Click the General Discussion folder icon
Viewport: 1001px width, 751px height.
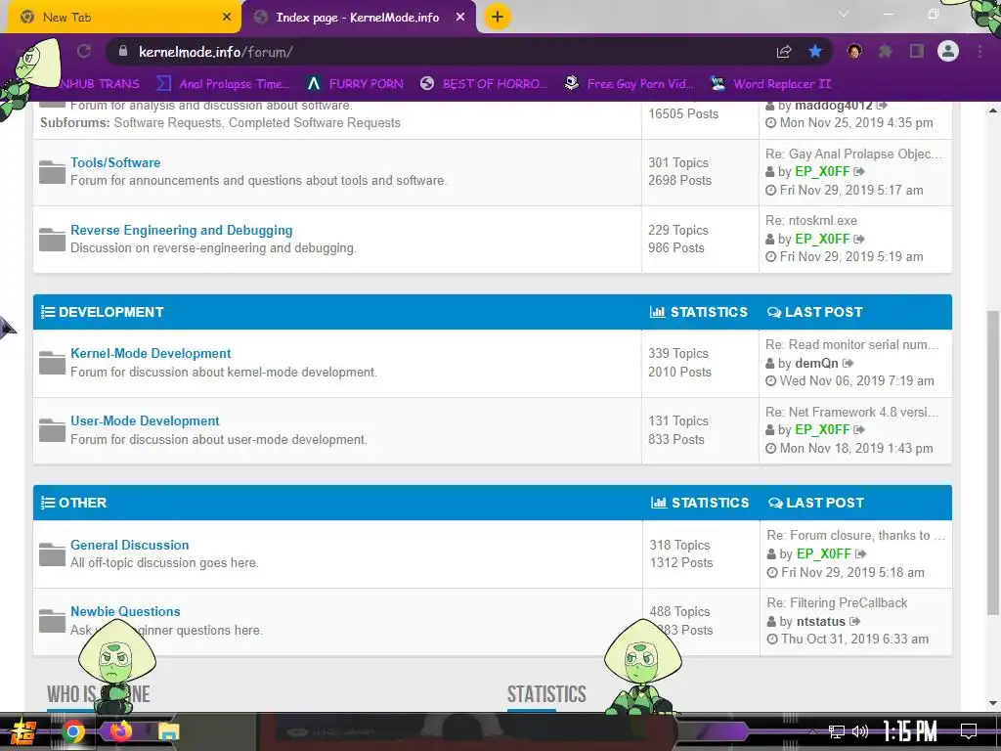(52, 553)
